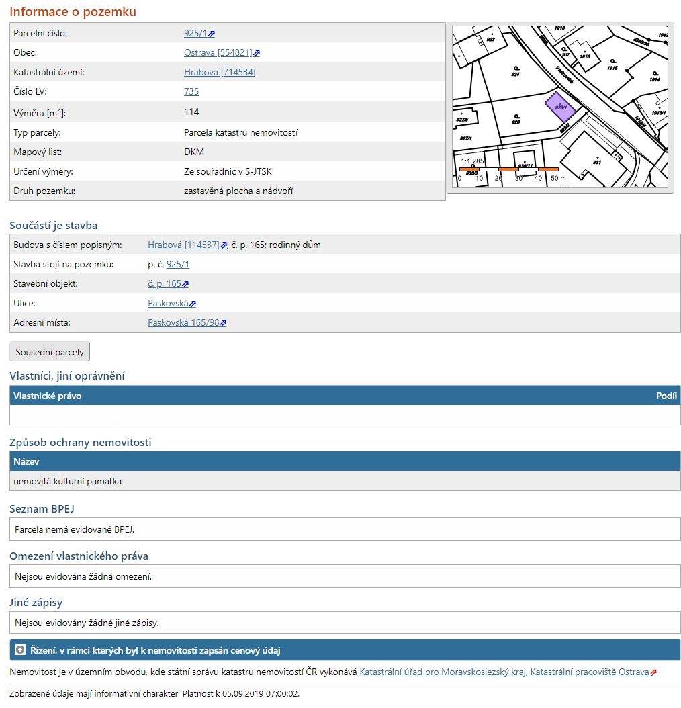Click external icon beside č. p. 165

click(185, 284)
